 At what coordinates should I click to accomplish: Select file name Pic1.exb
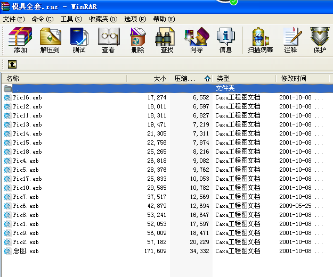tap(26, 224)
